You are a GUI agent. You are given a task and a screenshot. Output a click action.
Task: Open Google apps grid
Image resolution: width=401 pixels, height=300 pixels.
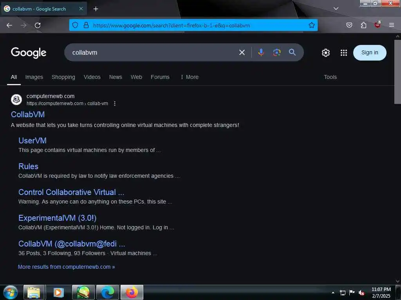point(344,53)
